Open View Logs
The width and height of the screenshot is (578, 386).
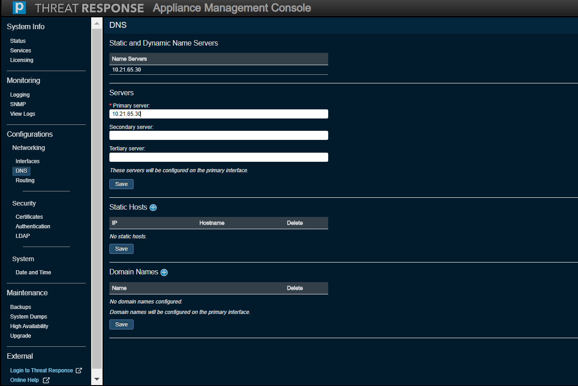(22, 114)
